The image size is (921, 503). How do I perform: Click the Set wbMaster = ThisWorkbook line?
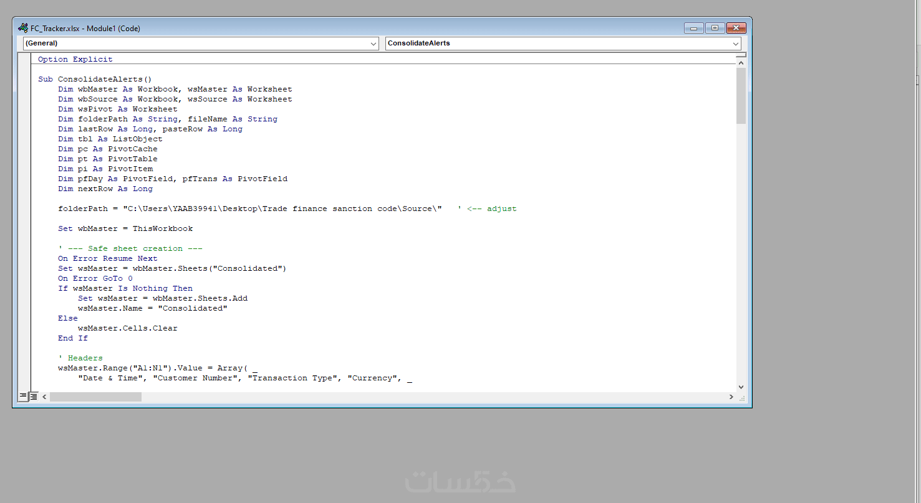click(125, 228)
